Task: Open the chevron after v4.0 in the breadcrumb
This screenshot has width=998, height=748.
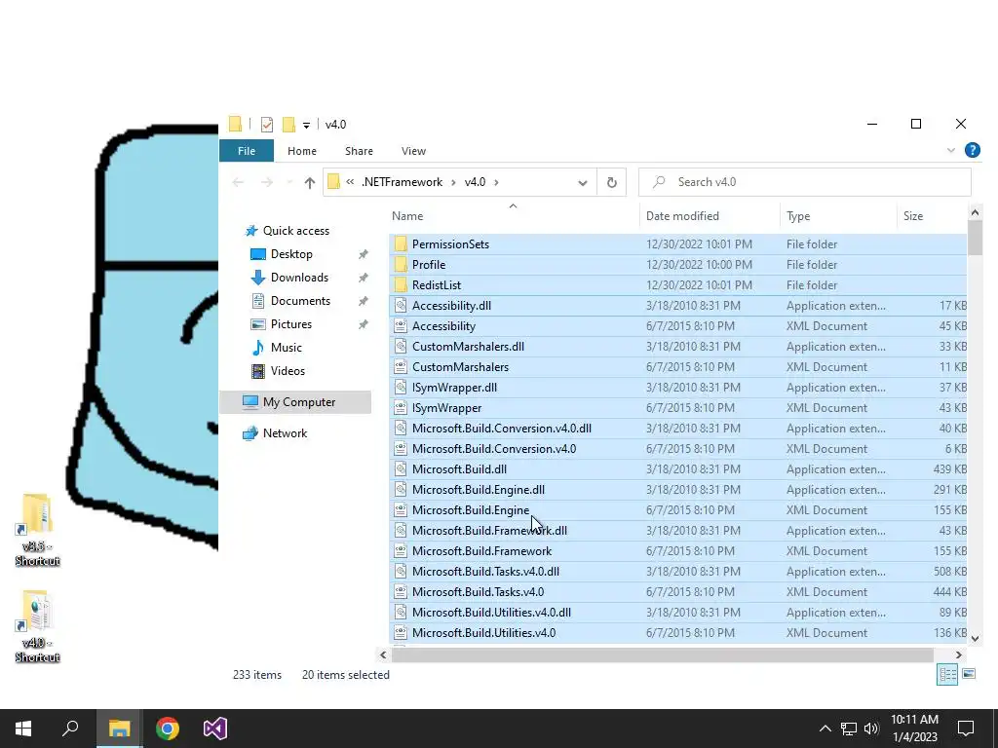Action: coord(496,182)
